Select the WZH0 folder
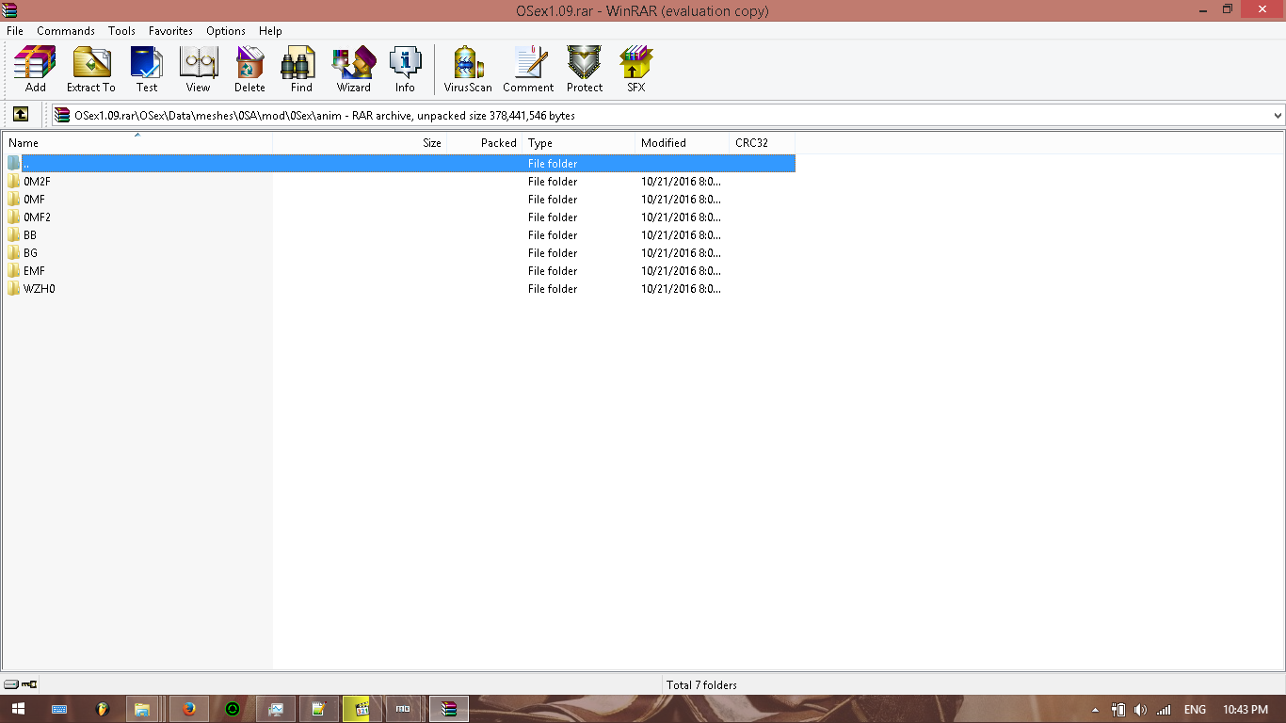Screen dimensions: 1286x723 click(x=39, y=289)
